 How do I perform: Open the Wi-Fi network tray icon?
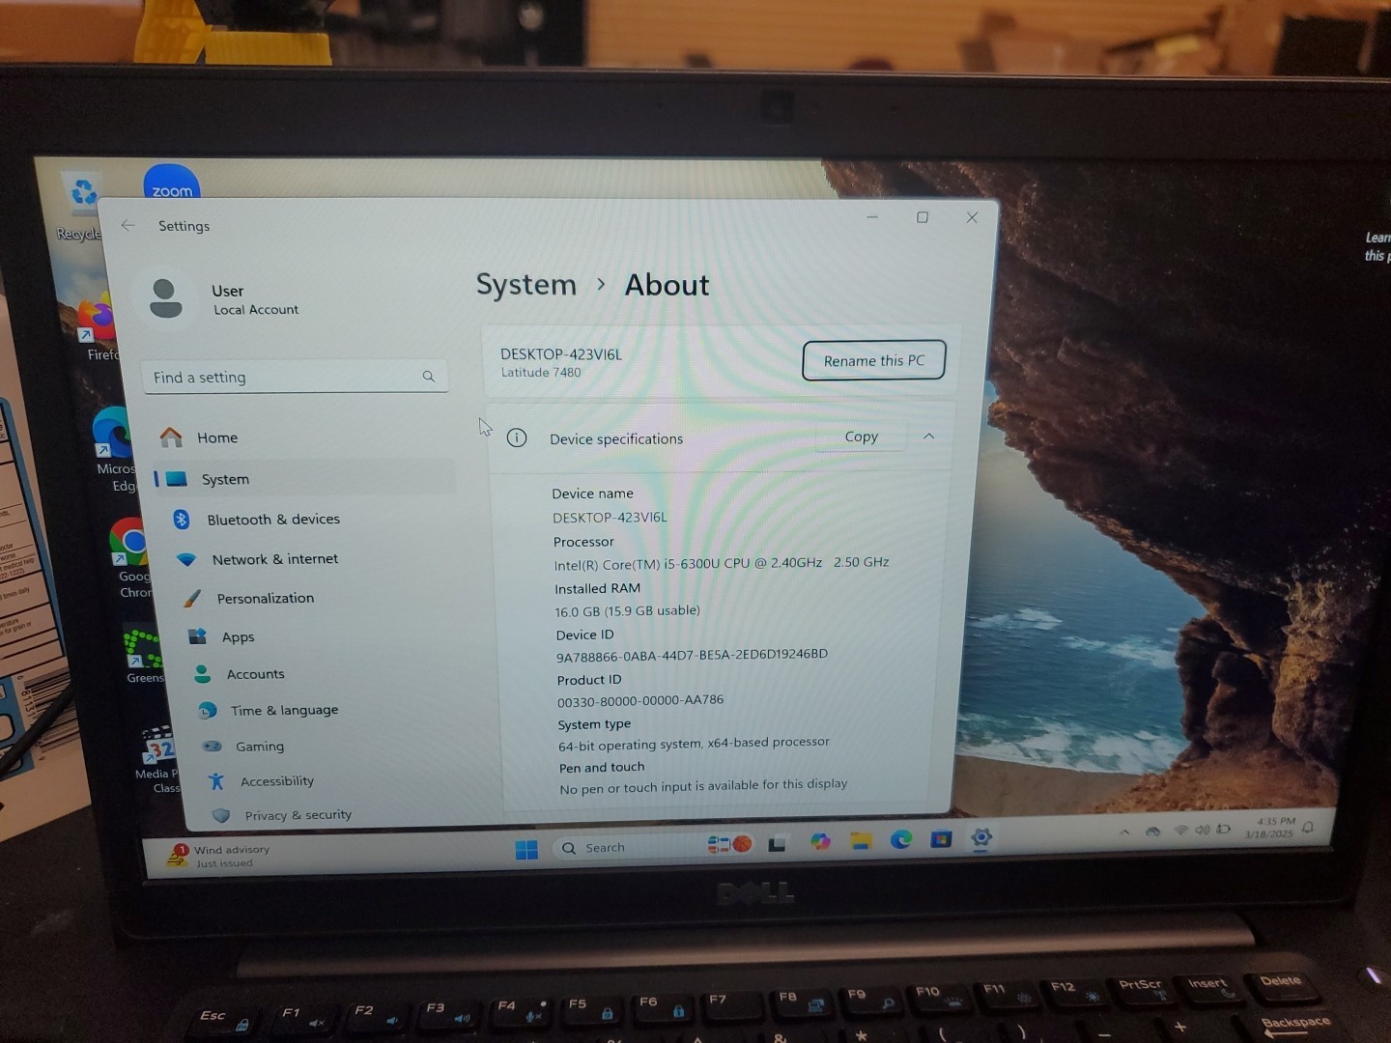click(x=1181, y=830)
